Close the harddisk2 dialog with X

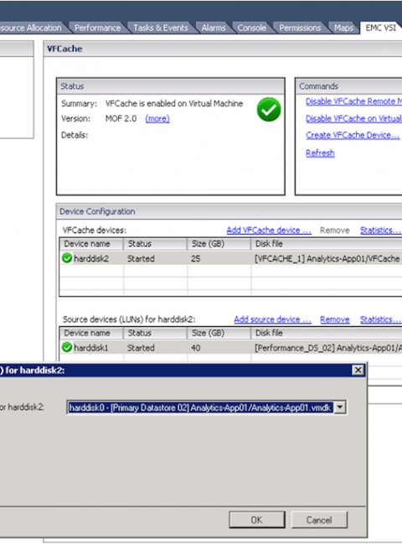click(358, 370)
